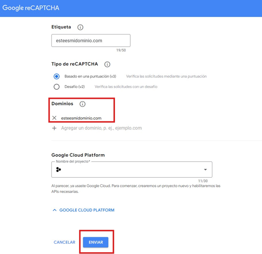
Task: Click the Desafío (v2) label text
Action: [75, 87]
